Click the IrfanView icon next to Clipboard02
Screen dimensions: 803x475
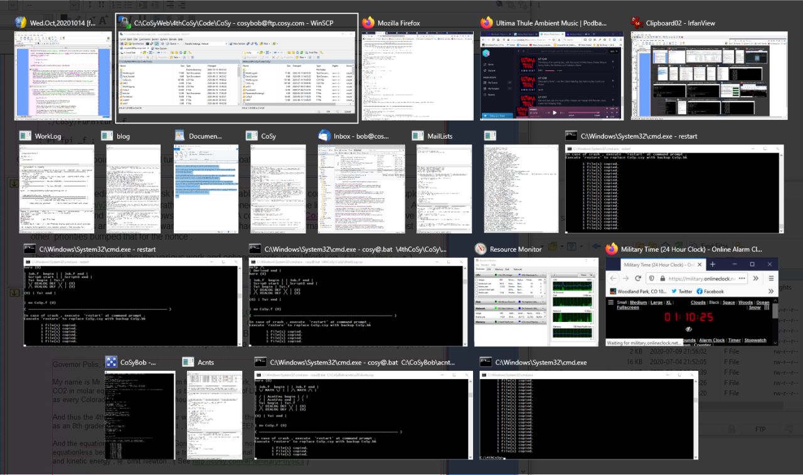pyautogui.click(x=637, y=23)
